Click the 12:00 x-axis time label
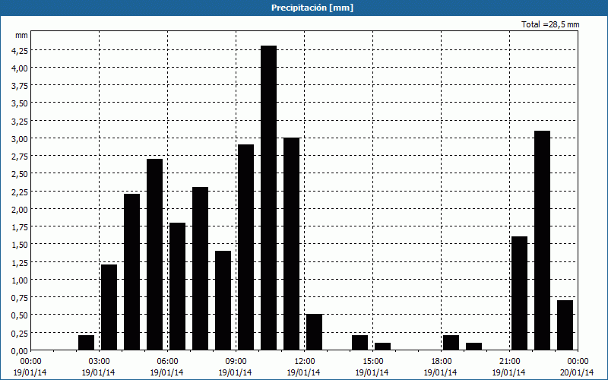The width and height of the screenshot is (608, 380). [305, 362]
